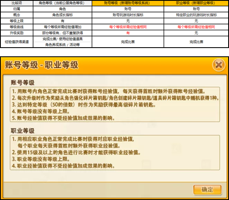Confirm the dialog with the 确定 button

pos(208,190)
